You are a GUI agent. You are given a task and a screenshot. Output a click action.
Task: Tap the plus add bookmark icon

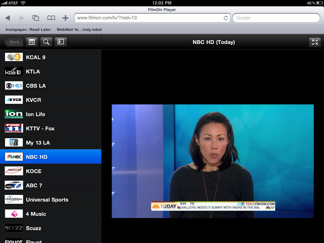point(65,18)
